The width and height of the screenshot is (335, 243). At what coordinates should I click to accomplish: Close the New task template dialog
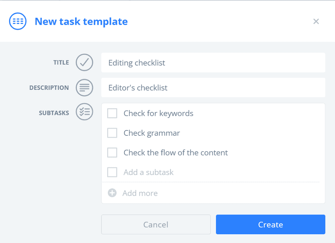pyautogui.click(x=316, y=21)
